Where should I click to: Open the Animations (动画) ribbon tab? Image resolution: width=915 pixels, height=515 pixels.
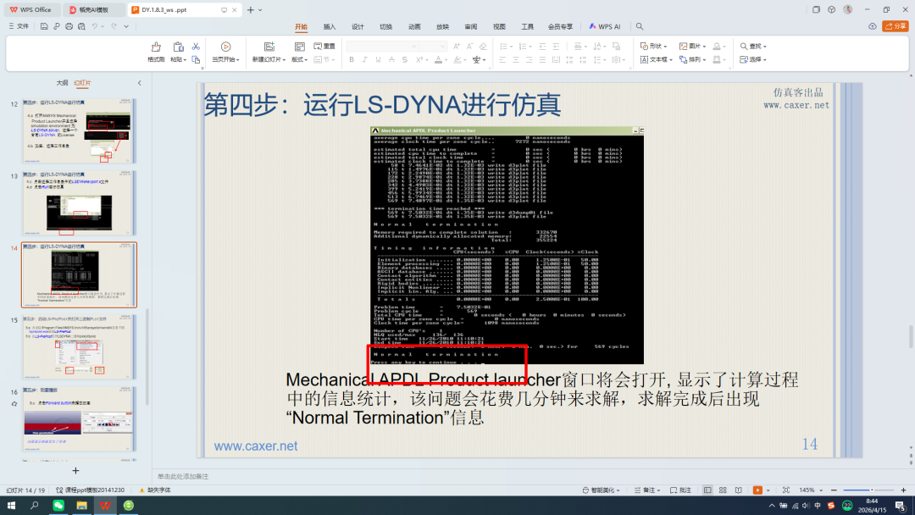(x=414, y=27)
